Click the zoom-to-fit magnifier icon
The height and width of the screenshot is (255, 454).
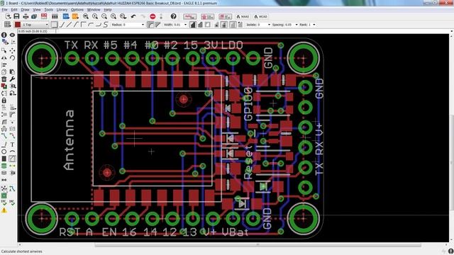86,16
